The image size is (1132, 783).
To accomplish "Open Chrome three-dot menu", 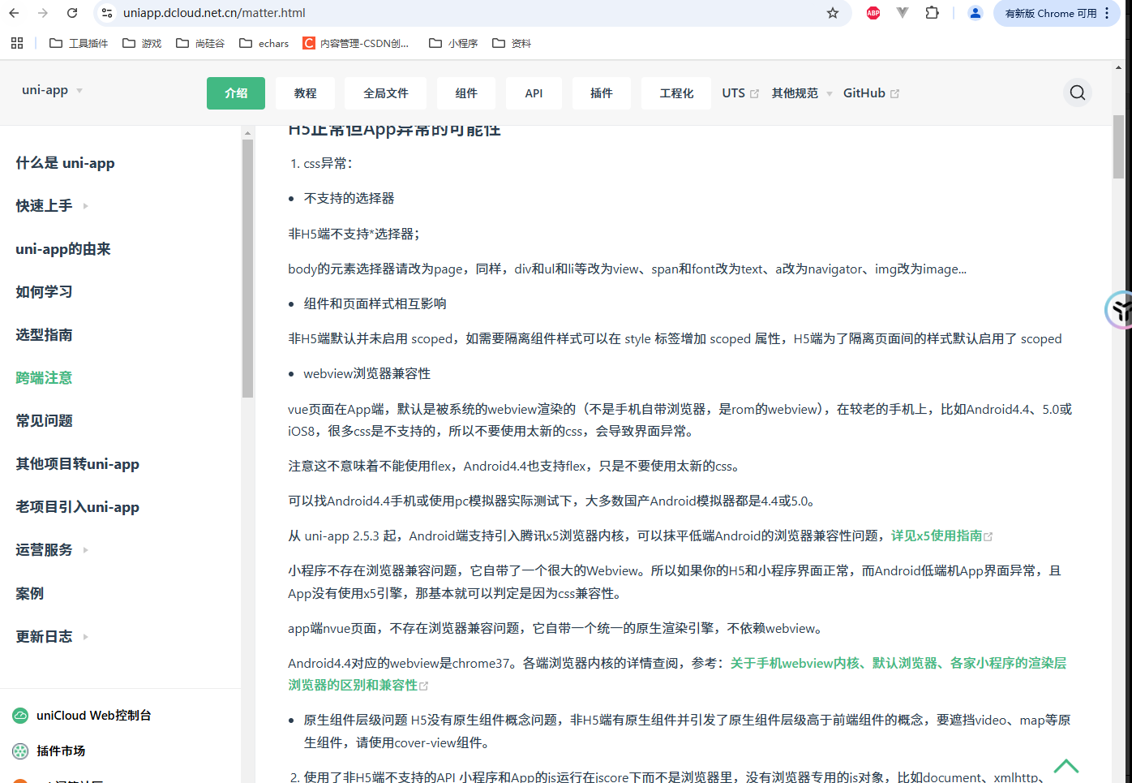I will pos(1107,13).
